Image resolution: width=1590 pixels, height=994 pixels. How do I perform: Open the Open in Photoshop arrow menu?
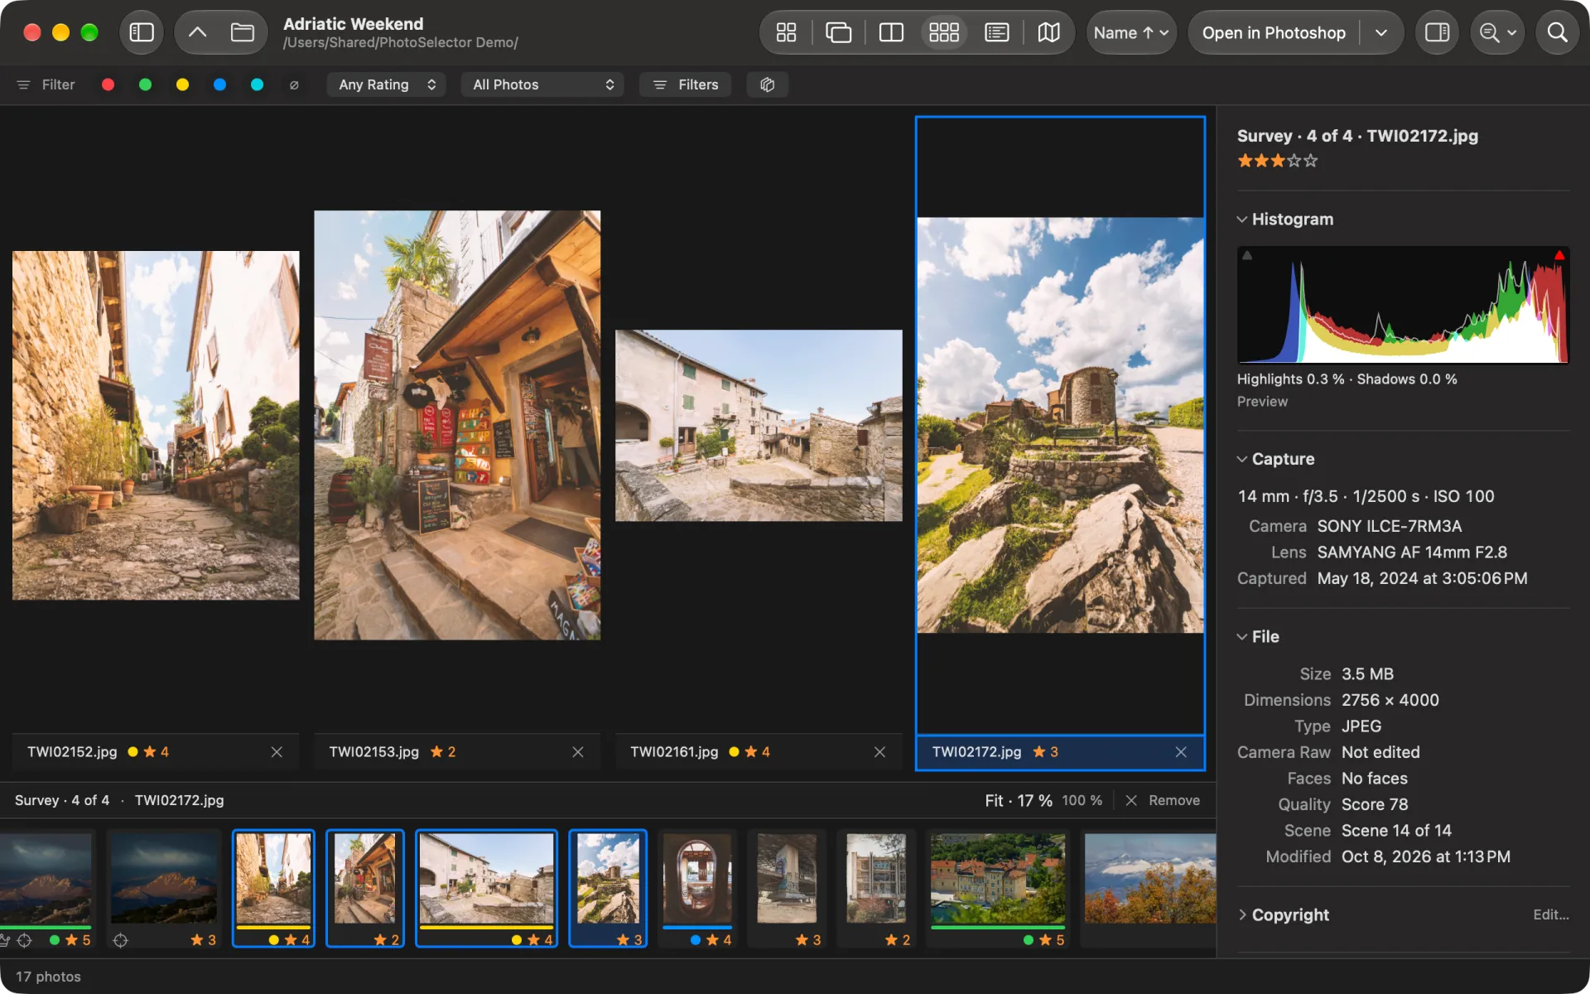click(1380, 32)
